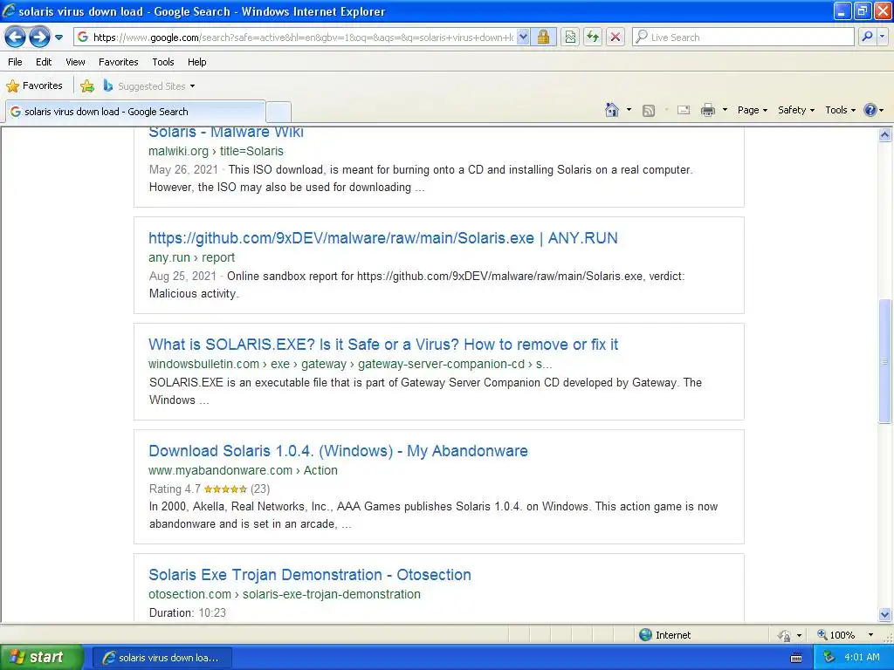The height and width of the screenshot is (670, 894).
Task: Click the Refresh page icon
Action: (593, 37)
